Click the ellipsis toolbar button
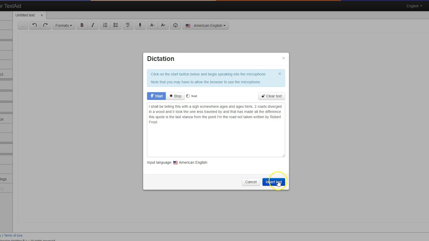Screen dimensions: 429x241 tap(23, 25)
